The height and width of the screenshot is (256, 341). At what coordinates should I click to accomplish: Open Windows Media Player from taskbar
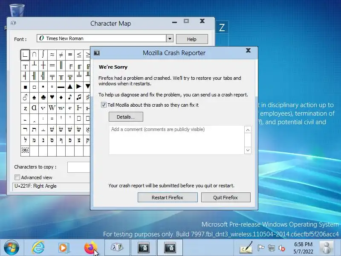[x=64, y=248]
